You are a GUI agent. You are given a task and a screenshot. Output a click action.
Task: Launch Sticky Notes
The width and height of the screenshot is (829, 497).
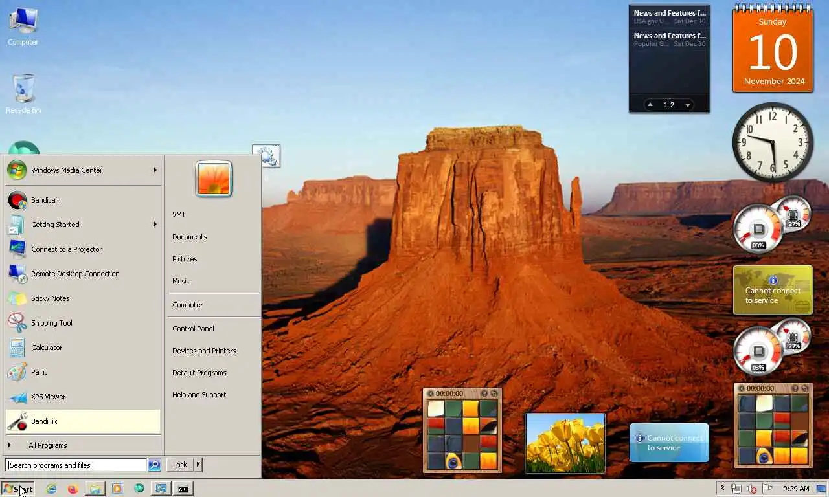83,298
